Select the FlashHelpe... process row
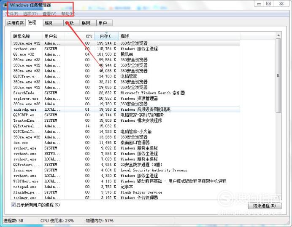 click(126, 192)
